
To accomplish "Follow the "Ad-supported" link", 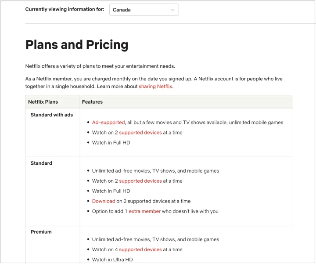I will click(x=108, y=123).
